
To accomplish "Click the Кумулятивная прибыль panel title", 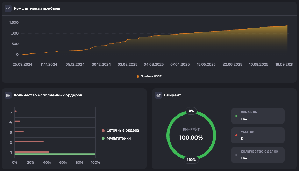I will tap(37, 8).
